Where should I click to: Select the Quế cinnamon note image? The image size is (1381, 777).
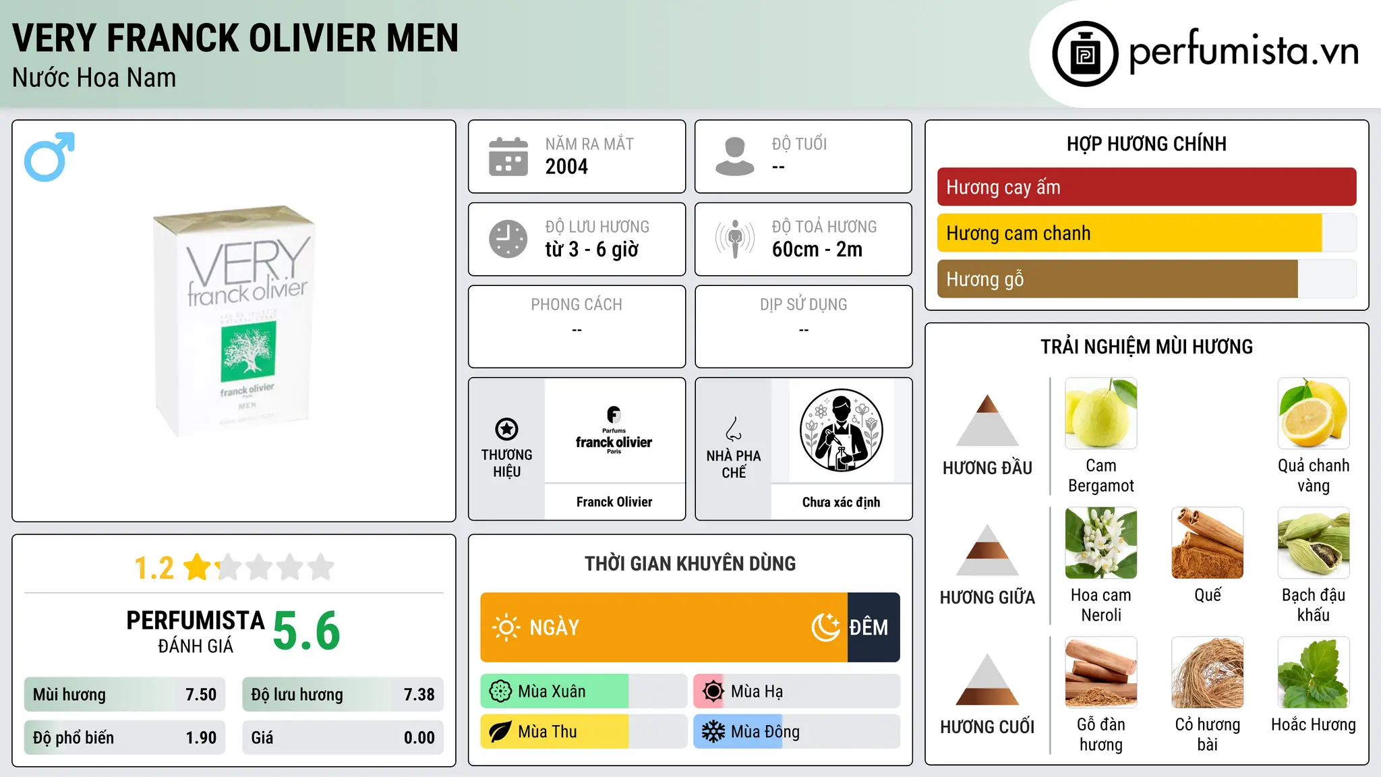coord(1208,543)
